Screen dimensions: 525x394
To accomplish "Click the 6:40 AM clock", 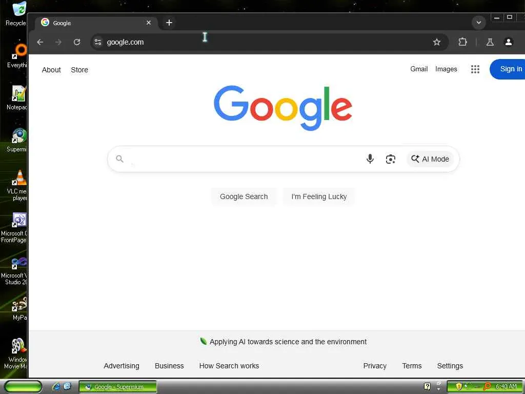I will point(506,387).
